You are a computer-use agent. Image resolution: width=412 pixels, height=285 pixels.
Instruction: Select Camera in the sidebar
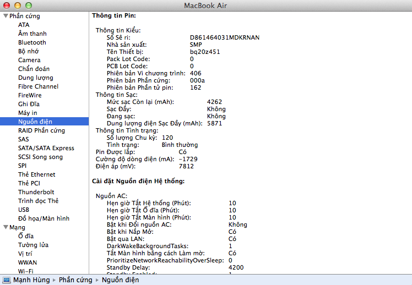(x=29, y=60)
